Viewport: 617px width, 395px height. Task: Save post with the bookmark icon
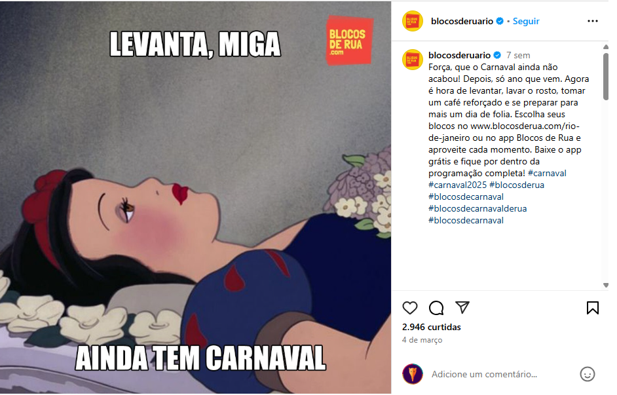point(593,308)
